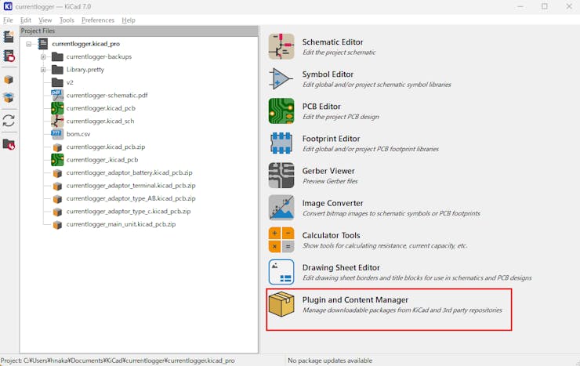580x366 pixels.
Task: Open Plugin and Content Manager box icon
Action: [x=281, y=304]
